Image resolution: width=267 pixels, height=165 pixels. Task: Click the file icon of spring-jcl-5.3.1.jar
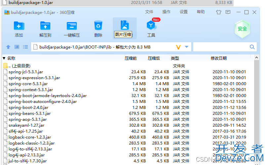[5, 72]
